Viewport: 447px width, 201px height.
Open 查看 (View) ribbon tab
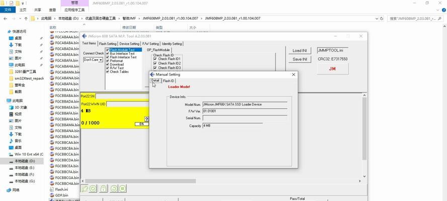pyautogui.click(x=52, y=10)
